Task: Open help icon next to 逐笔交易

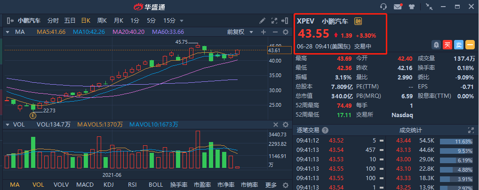Action: 325,130
